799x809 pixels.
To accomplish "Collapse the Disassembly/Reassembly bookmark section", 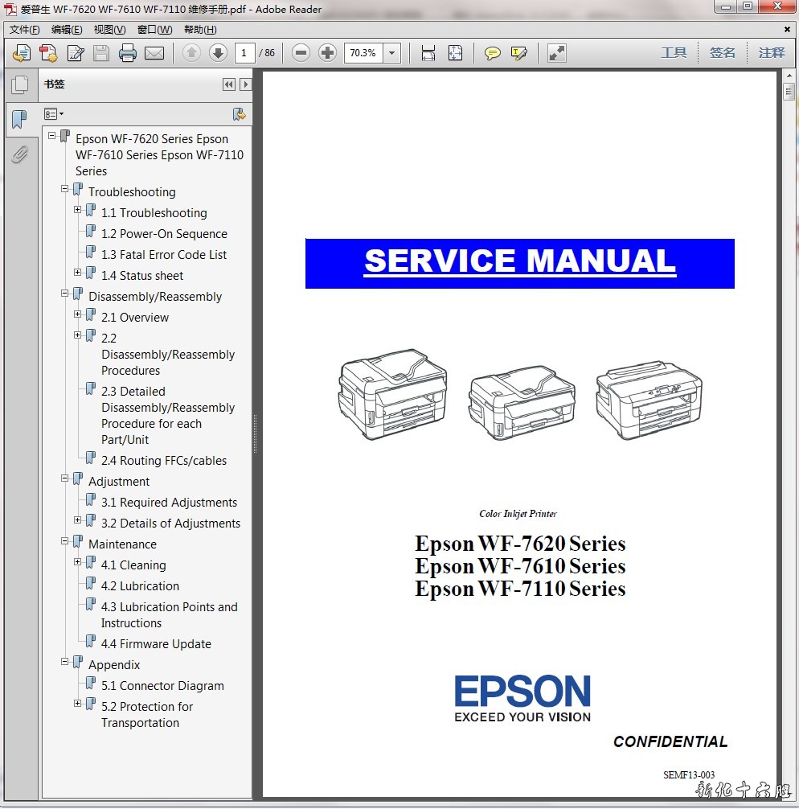I will click(65, 294).
